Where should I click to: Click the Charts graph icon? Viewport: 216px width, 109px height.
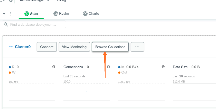coord(85,14)
